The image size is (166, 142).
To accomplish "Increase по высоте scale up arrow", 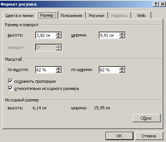I will pyautogui.click(x=59, y=68).
